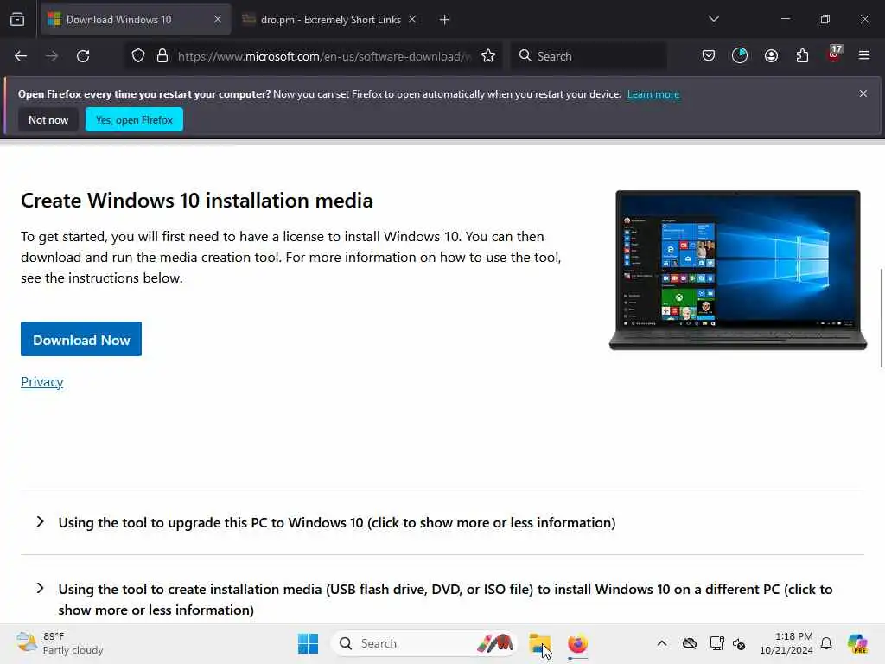885x664 pixels.
Task: Click Download Now button
Action: tap(81, 339)
